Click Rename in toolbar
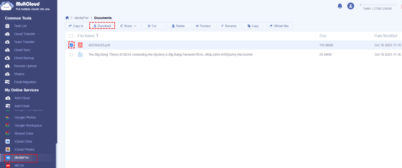 229,26
